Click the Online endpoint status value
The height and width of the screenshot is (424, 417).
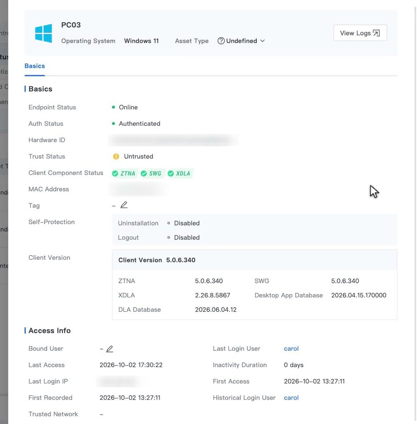pos(128,107)
